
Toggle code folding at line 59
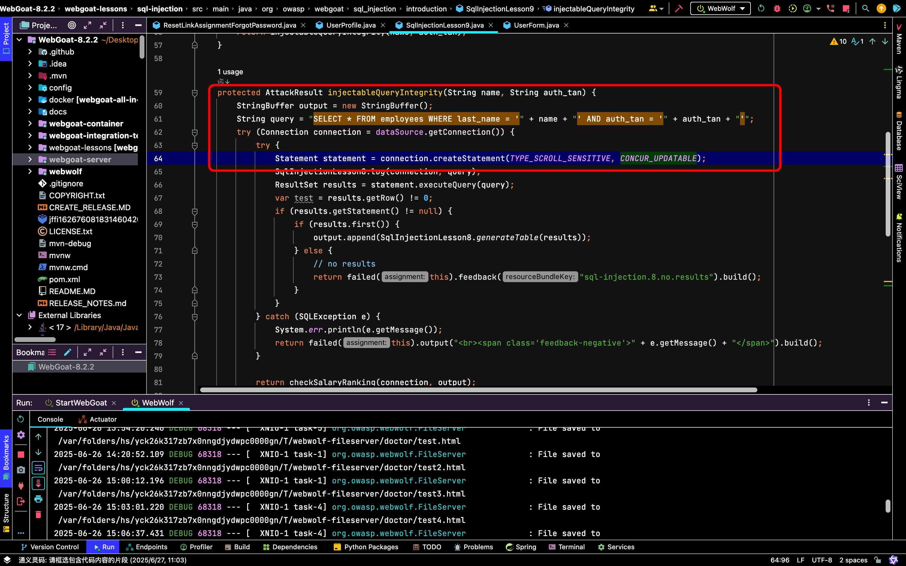click(x=195, y=93)
